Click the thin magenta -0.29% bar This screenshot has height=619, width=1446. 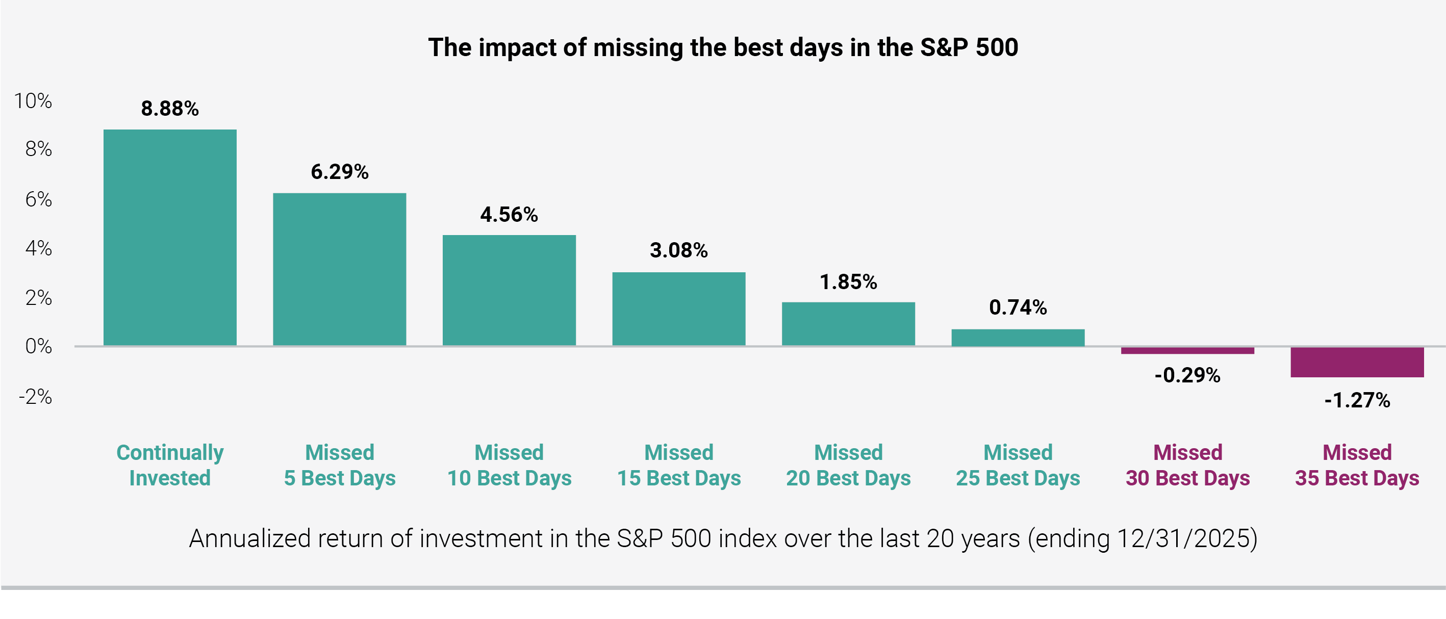click(1187, 351)
